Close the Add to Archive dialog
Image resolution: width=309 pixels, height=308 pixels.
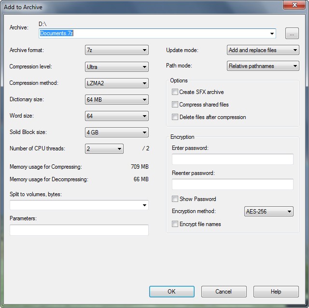pos(295,5)
